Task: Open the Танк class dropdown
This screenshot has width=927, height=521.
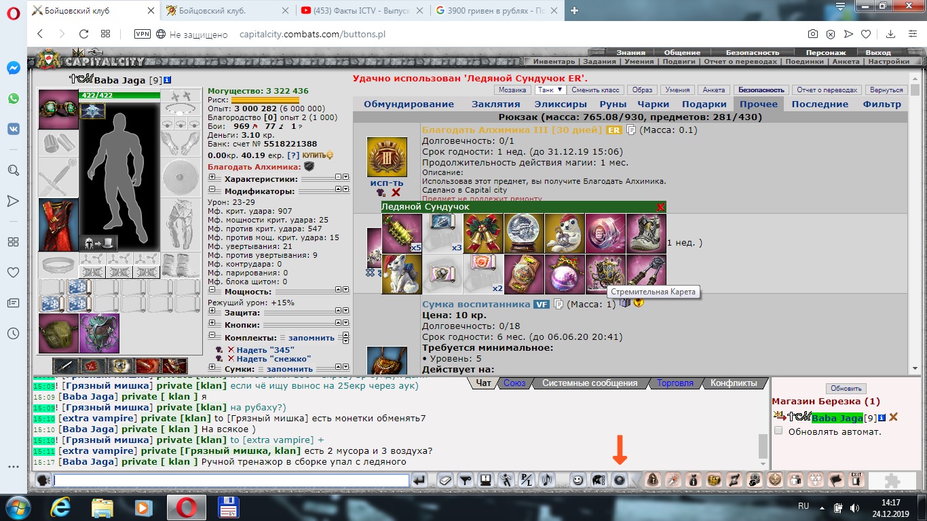Action: coord(550,90)
